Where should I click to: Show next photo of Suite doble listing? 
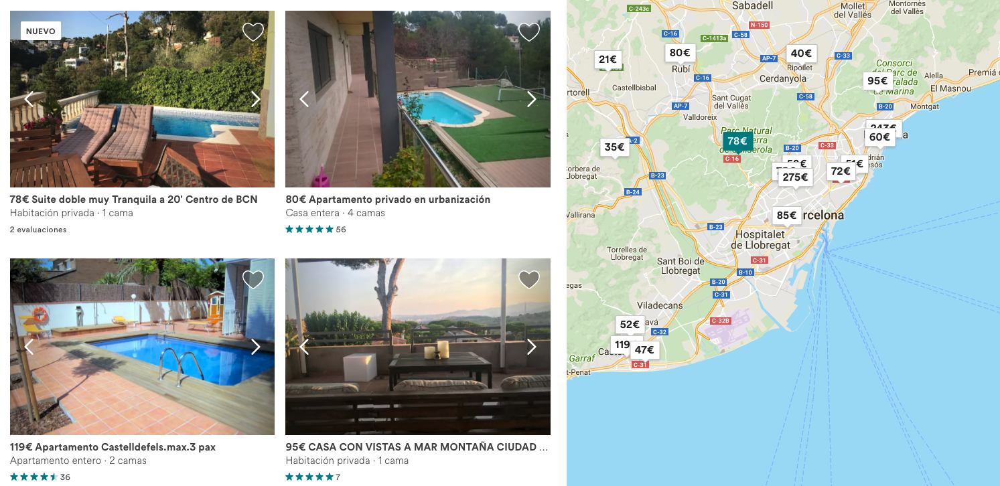tap(255, 99)
